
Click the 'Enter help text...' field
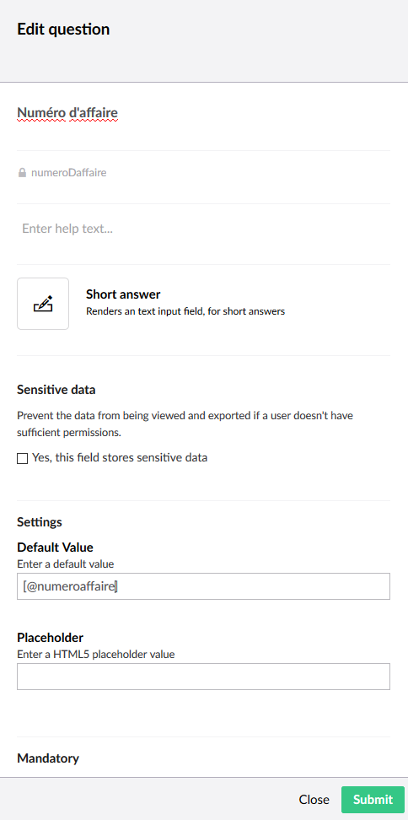203,229
